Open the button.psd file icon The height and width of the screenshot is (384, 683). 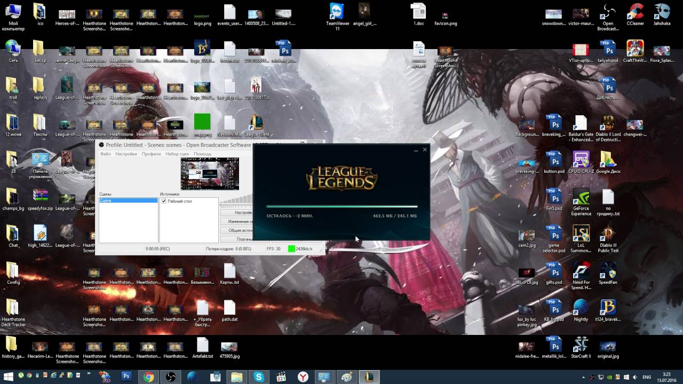tap(554, 162)
